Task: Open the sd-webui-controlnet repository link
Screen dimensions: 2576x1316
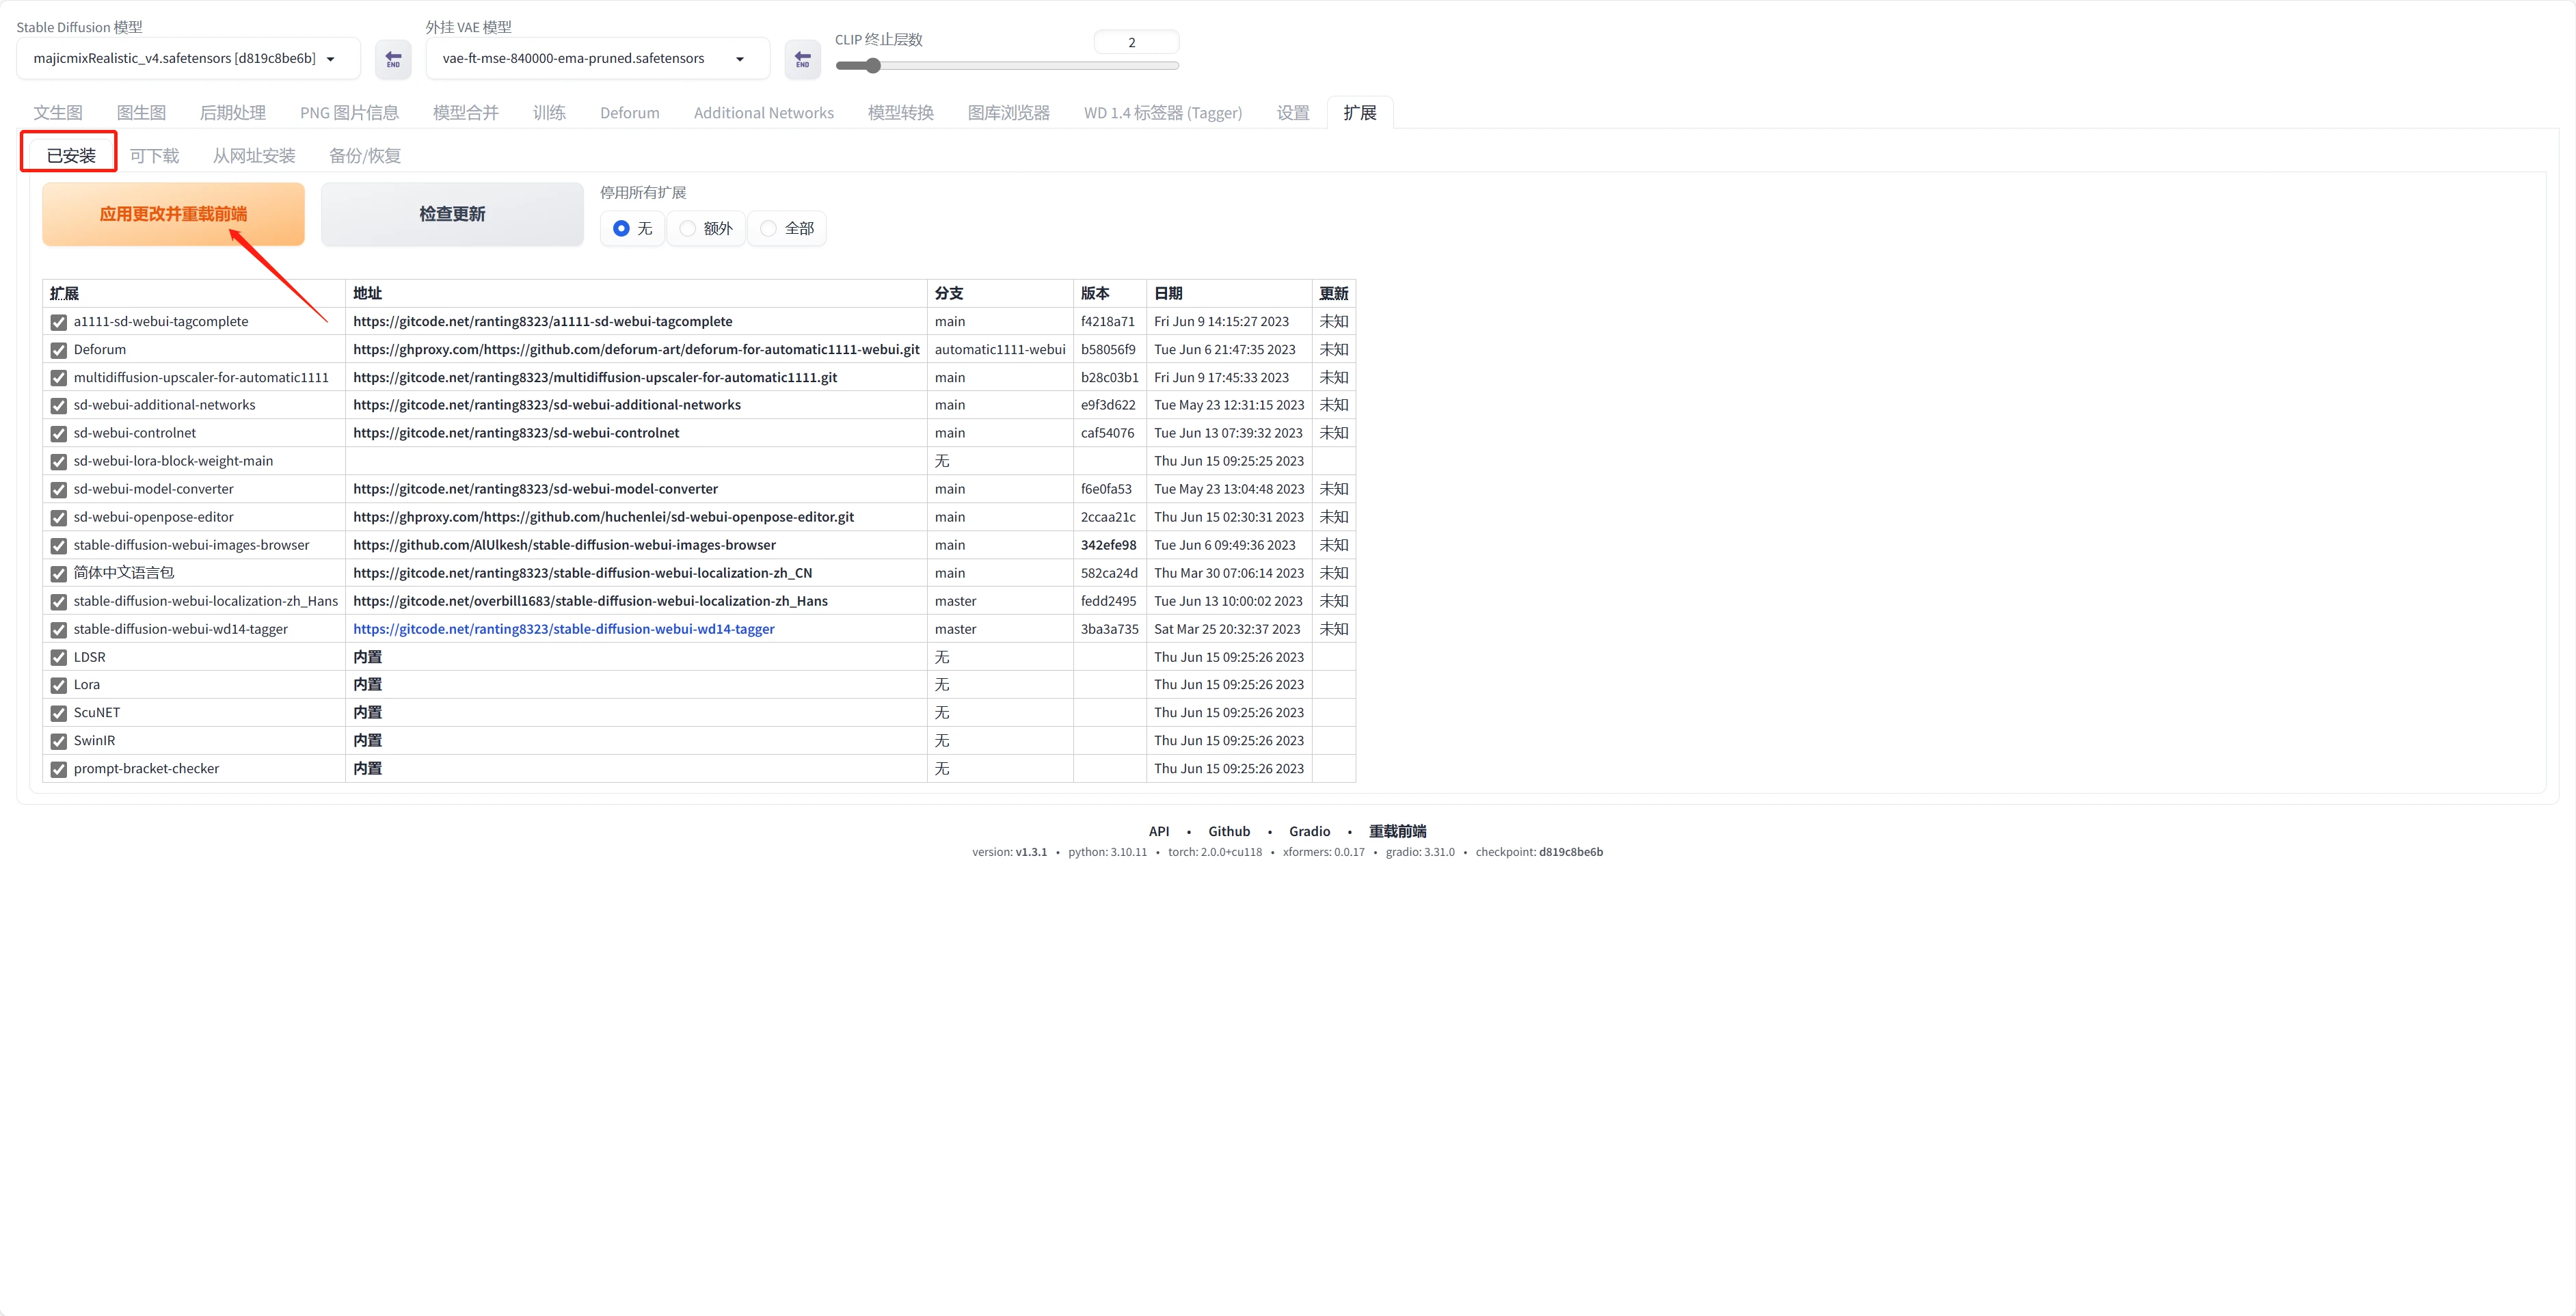Action: 516,433
